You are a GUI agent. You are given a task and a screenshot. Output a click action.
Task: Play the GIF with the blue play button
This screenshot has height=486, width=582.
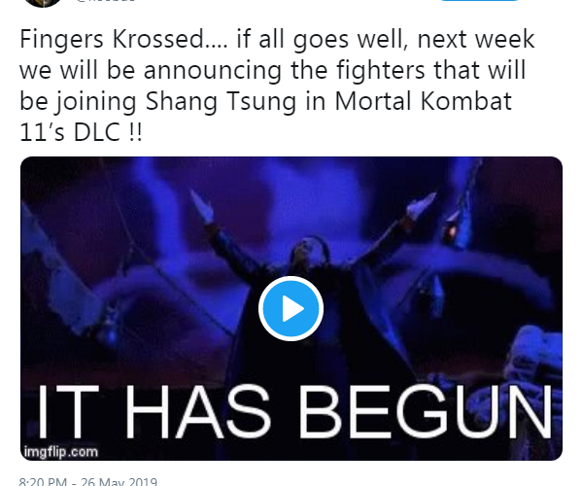tap(291, 308)
